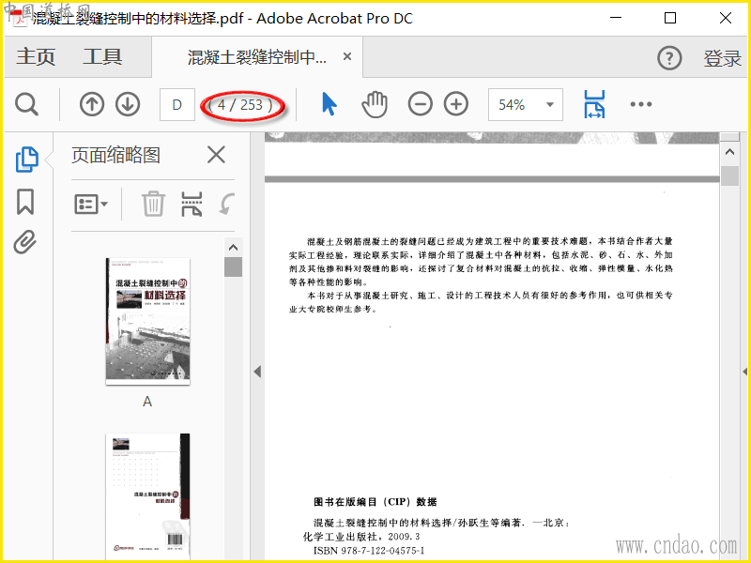Go to next page with down arrow
Viewport: 751px width, 563px height.
(128, 104)
